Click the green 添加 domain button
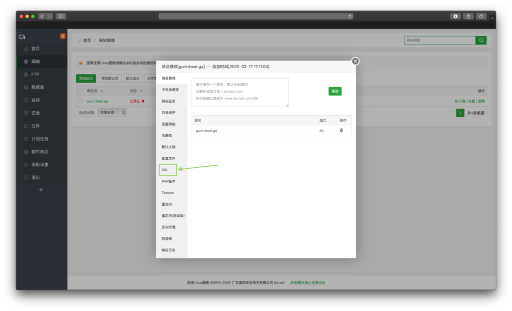Viewport: 512px width, 311px height. (335, 91)
